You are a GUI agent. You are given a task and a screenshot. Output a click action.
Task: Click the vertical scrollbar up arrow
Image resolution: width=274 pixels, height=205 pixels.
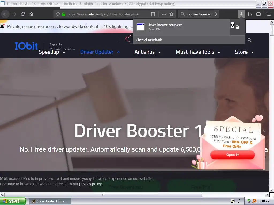pyautogui.click(x=272, y=22)
